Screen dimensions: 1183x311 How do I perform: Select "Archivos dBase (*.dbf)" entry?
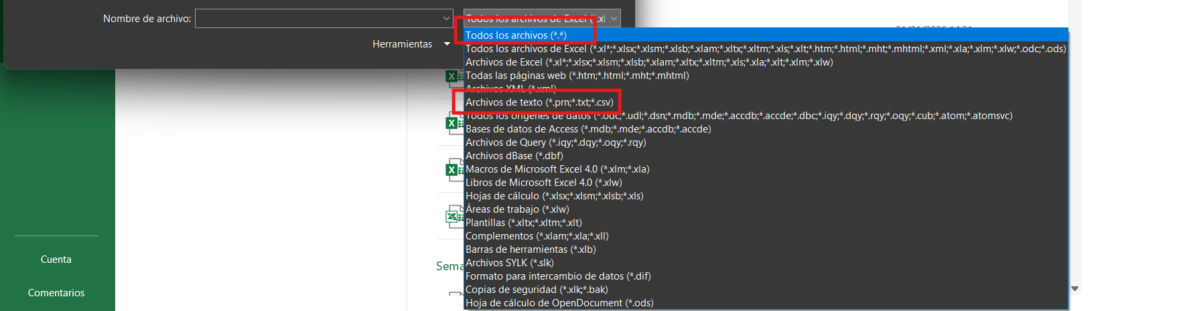point(514,156)
